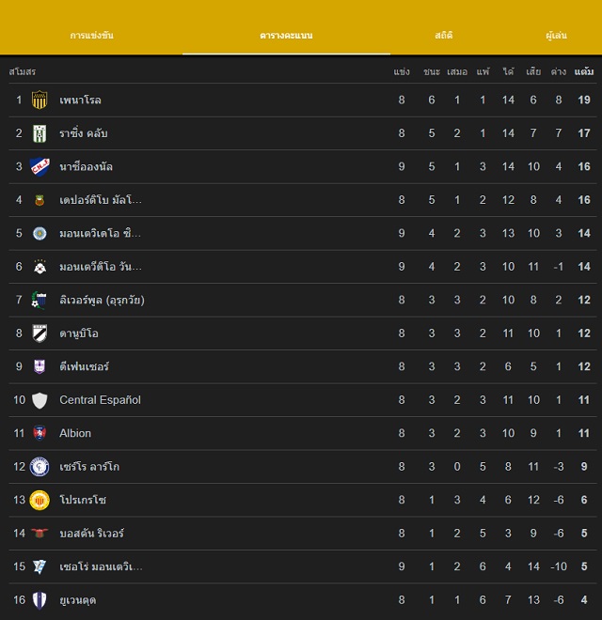This screenshot has width=602, height=620.
Task: Click the ชนะ wins column header
Action: click(x=432, y=71)
